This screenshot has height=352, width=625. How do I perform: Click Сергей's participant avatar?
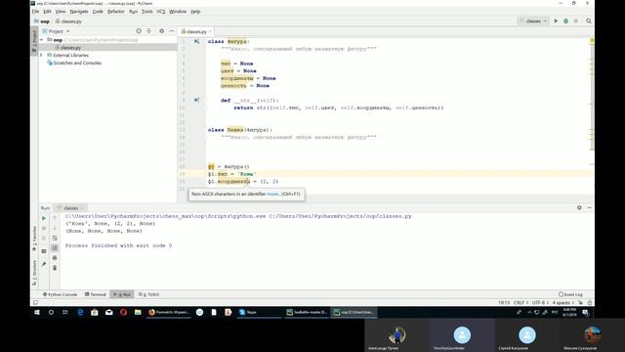pyautogui.click(x=527, y=335)
